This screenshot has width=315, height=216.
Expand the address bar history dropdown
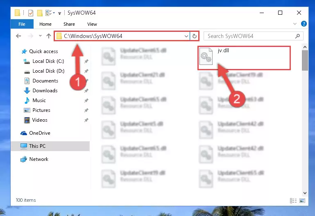tap(186, 36)
